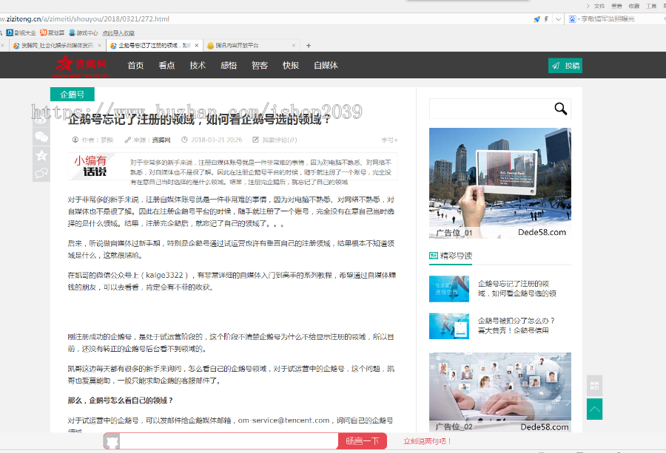The height and width of the screenshot is (453, 666).
Task: Click the back-to-top arrow icon bottom right
Action: [x=594, y=409]
